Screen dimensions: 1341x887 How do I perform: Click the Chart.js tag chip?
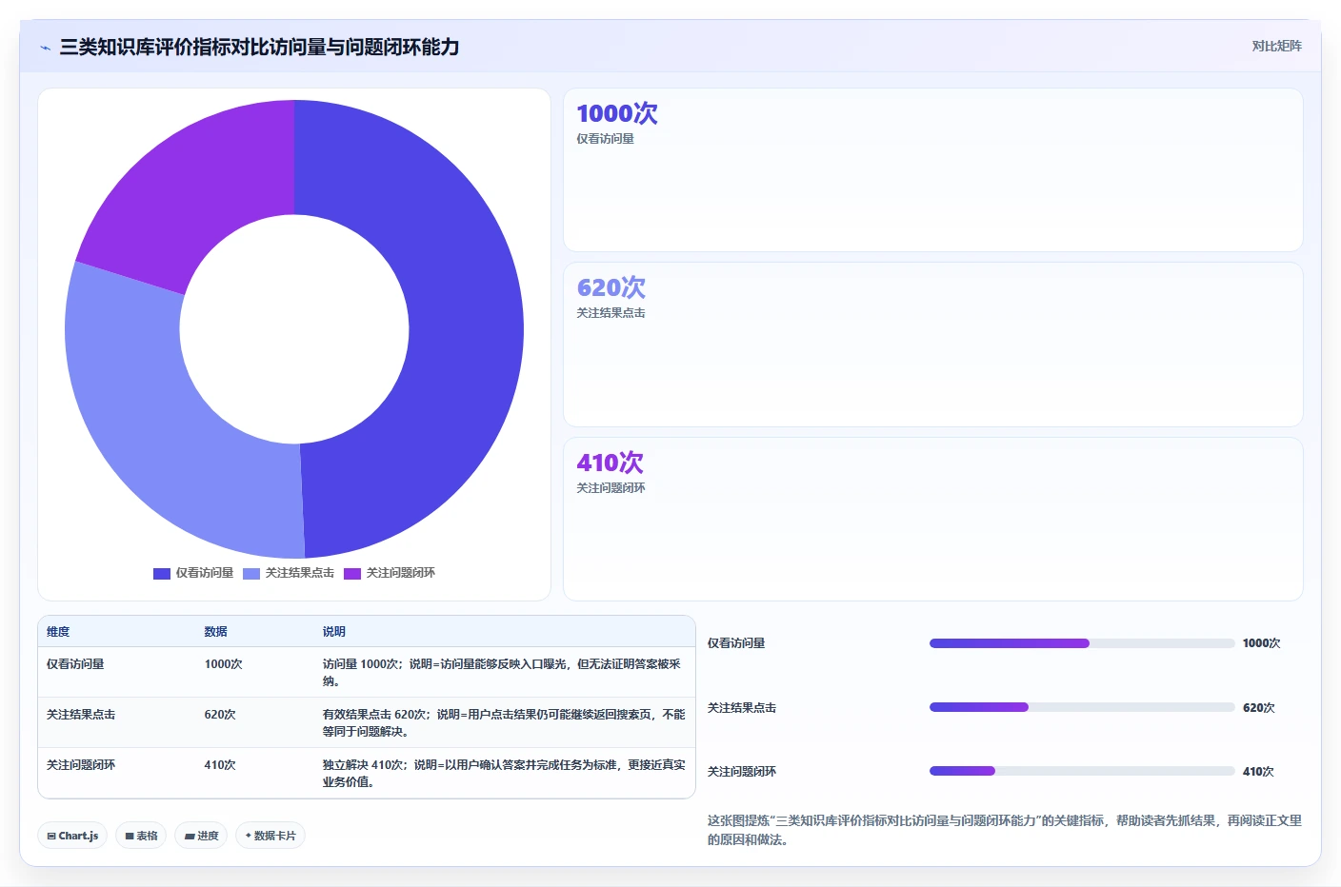pyautogui.click(x=72, y=836)
